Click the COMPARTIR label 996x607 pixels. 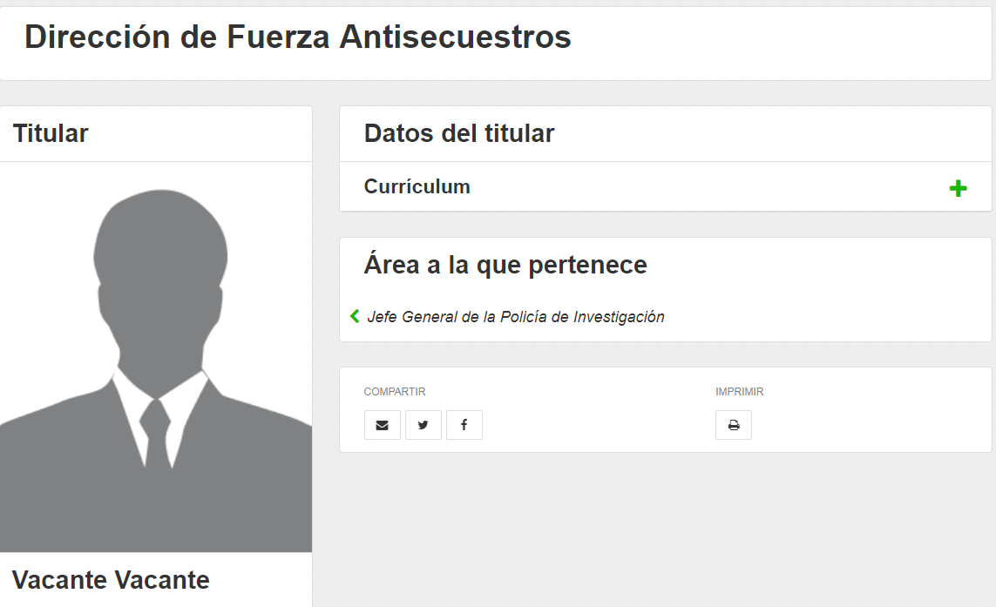[x=394, y=392]
